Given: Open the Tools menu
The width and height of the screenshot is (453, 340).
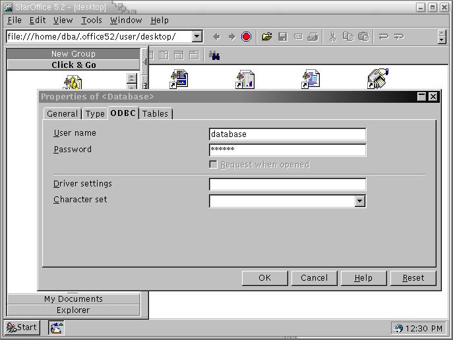Looking at the screenshot, I should tap(92, 20).
